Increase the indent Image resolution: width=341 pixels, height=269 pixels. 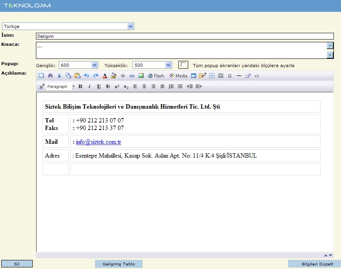point(189,87)
